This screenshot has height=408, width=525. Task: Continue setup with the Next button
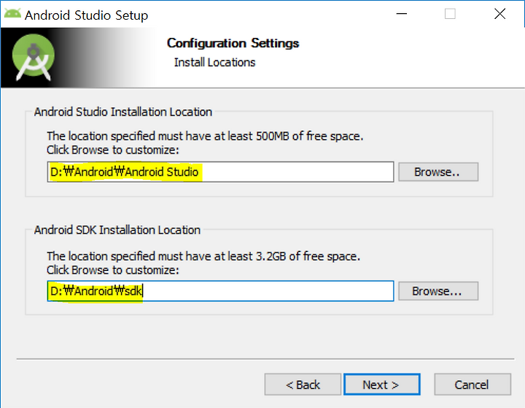click(x=381, y=385)
